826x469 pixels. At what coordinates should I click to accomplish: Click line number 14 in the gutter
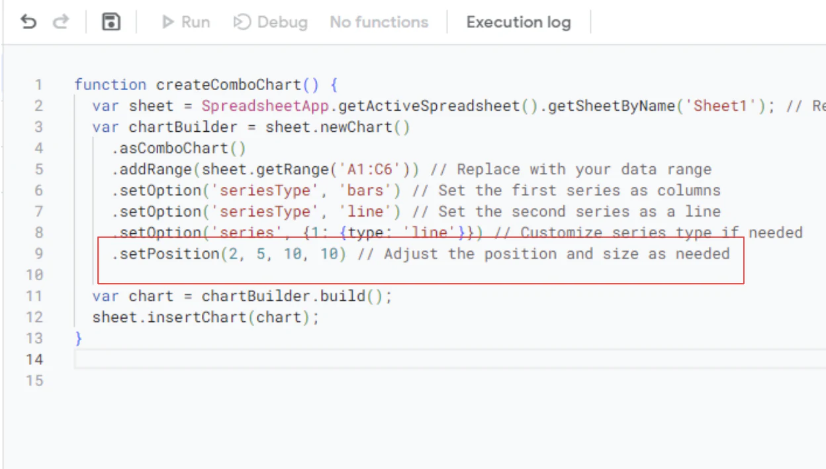[x=34, y=359]
